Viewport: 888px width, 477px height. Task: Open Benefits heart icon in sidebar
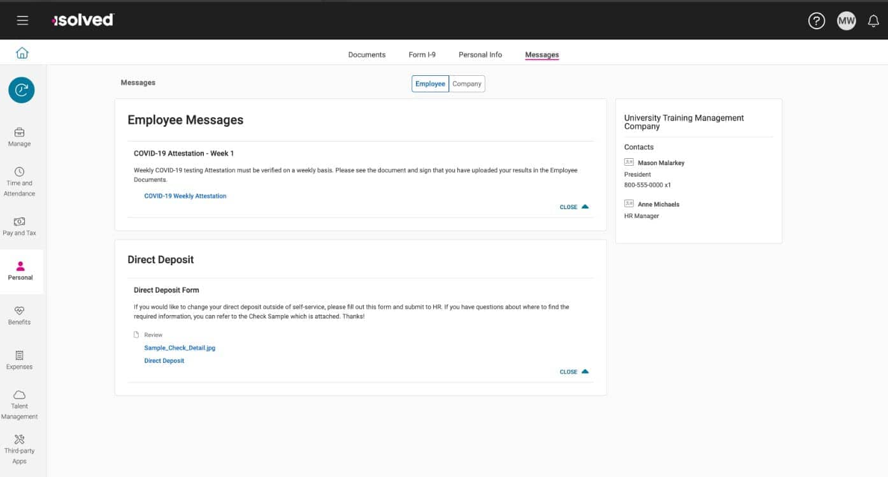19,311
